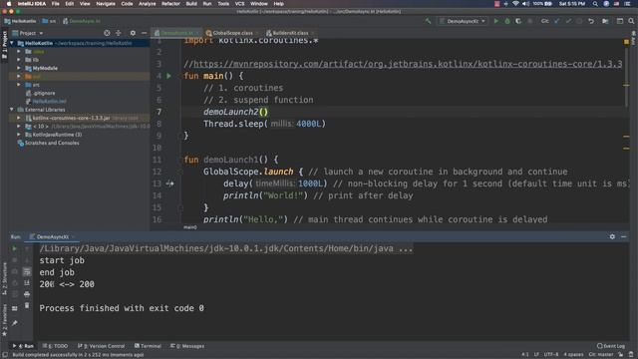This screenshot has height=359, width=638.
Task: Expand the src folder node
Action: point(19,85)
